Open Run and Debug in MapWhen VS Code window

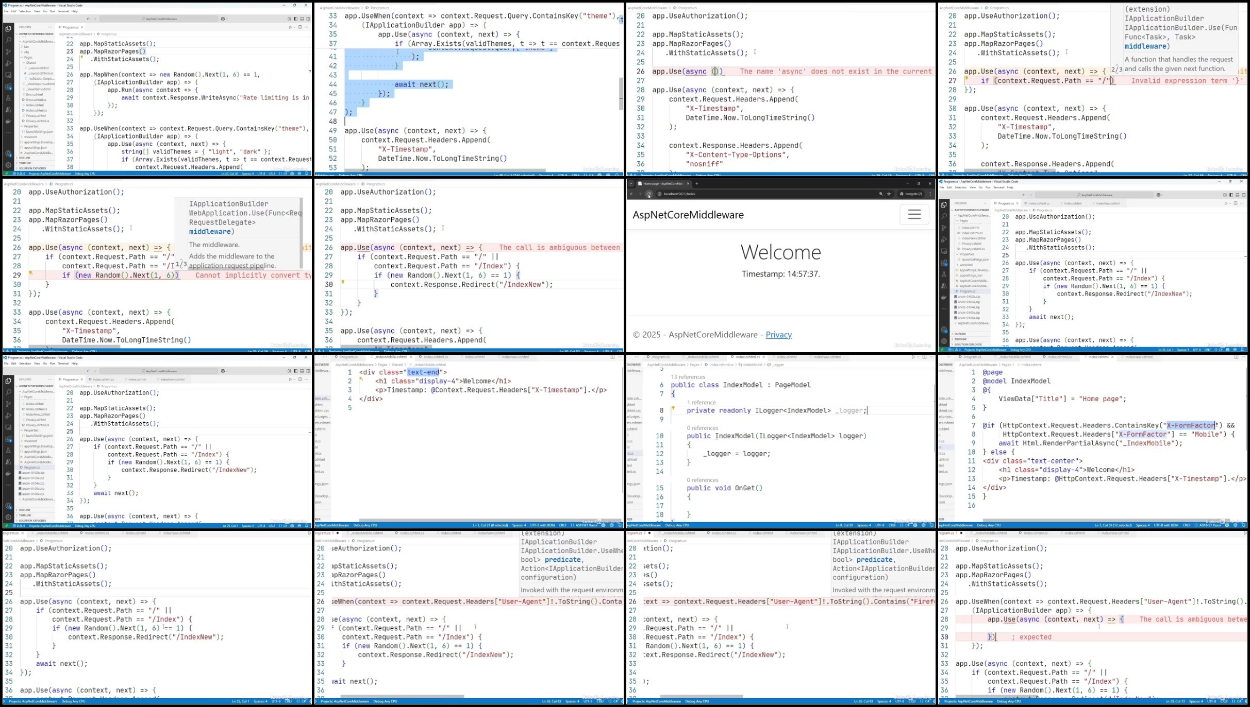click(x=8, y=63)
